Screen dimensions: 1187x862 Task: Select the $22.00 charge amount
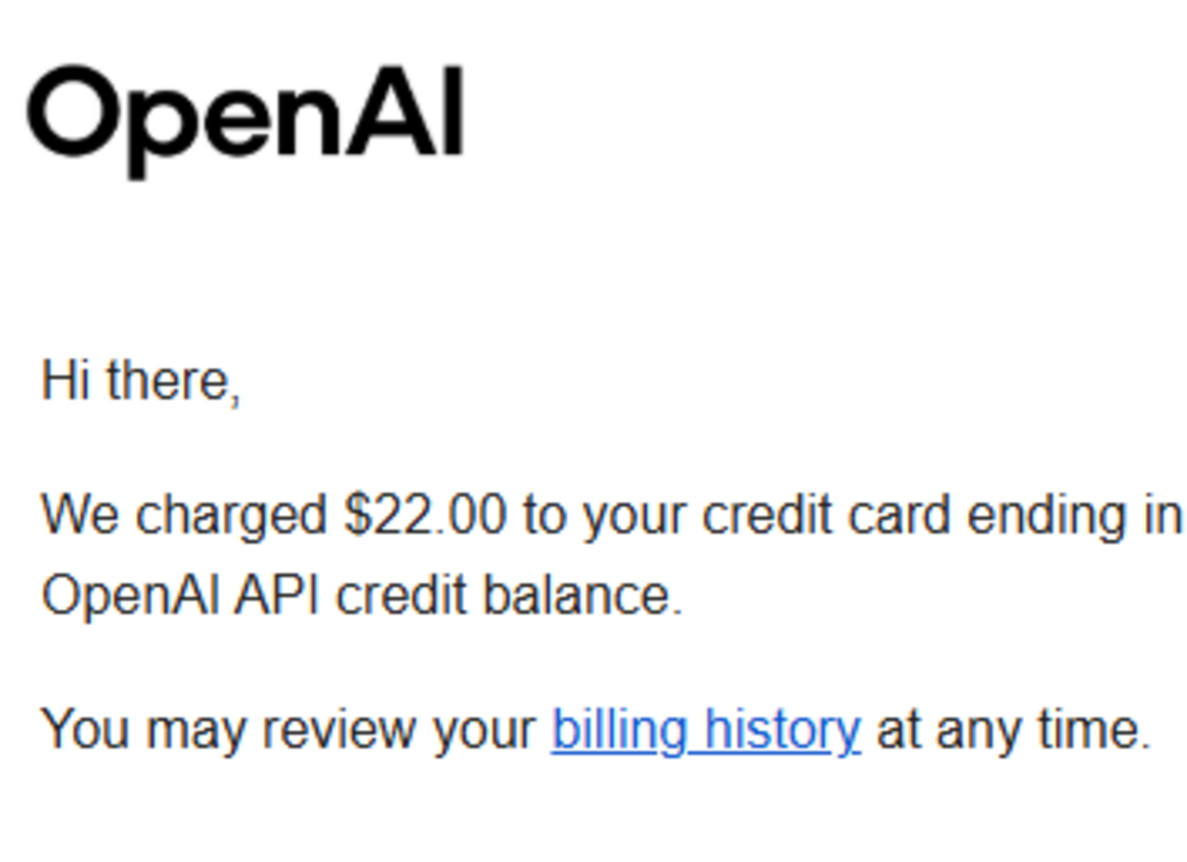point(425,514)
